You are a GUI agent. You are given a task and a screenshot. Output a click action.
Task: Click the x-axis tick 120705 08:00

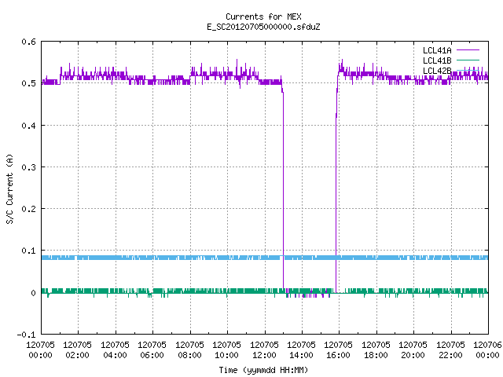189,350
